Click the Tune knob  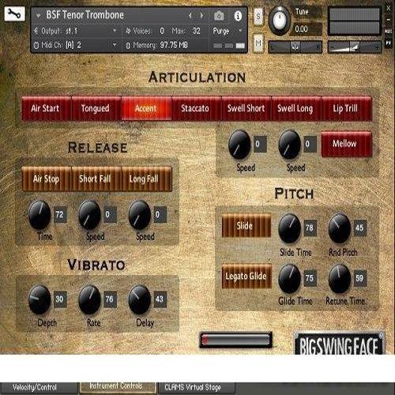(279, 21)
